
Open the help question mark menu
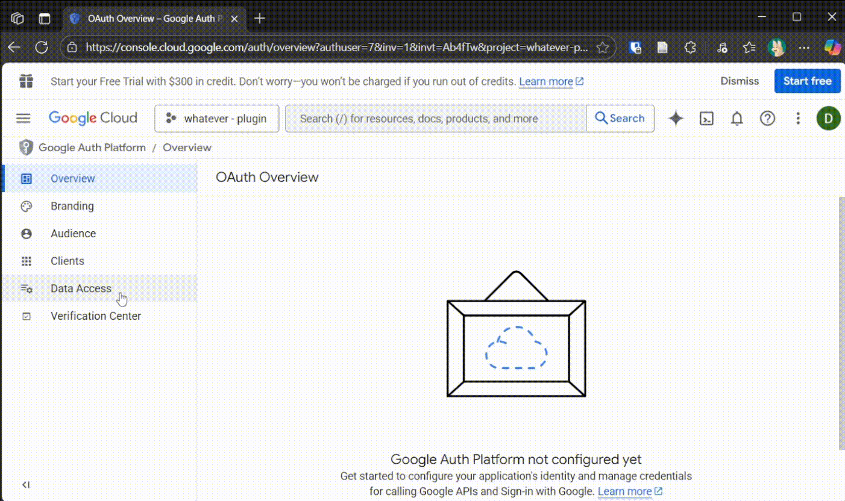(767, 119)
